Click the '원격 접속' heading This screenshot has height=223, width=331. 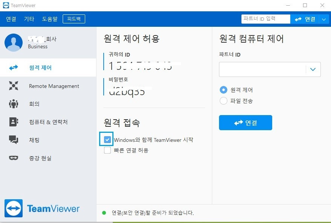pos(122,123)
